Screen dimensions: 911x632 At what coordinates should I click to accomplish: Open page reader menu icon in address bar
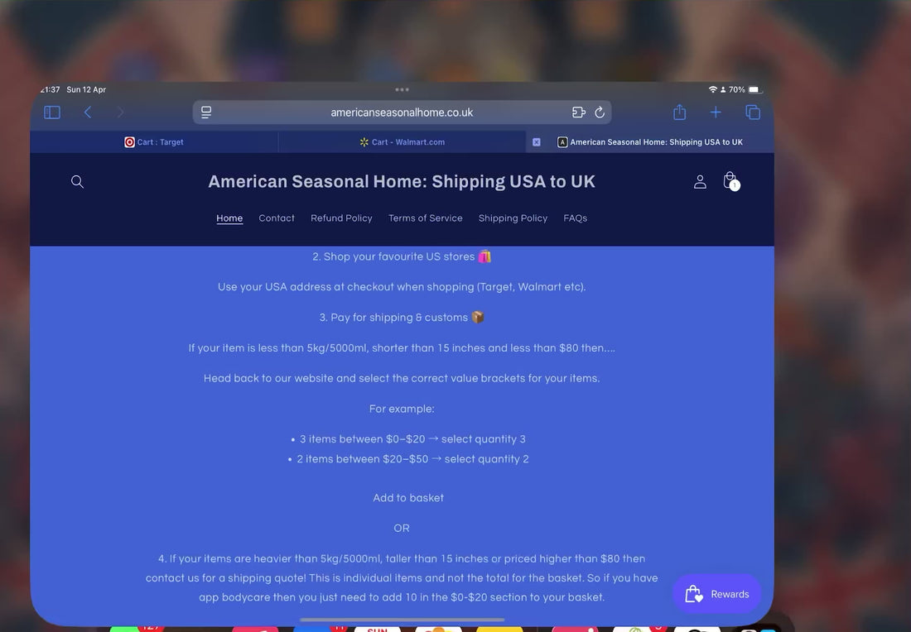tap(206, 112)
